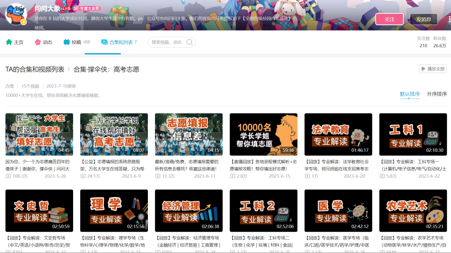The image size is (451, 253).
Task: Click title 【回放】专业解读：经济管理专场
Action: pyautogui.click(x=188, y=241)
